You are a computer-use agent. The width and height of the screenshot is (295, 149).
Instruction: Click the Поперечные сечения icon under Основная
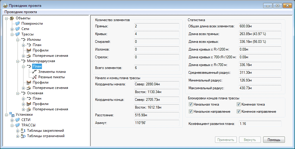pos(29,109)
